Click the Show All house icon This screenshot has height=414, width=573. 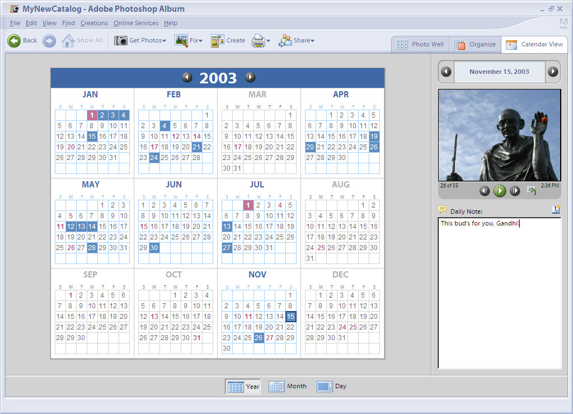(x=68, y=40)
